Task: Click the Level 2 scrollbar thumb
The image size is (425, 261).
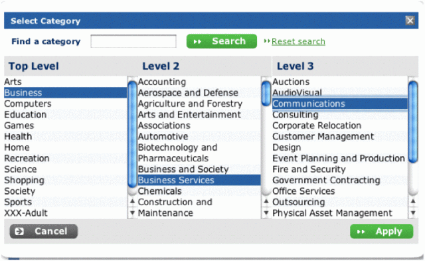Action: pyautogui.click(x=266, y=94)
